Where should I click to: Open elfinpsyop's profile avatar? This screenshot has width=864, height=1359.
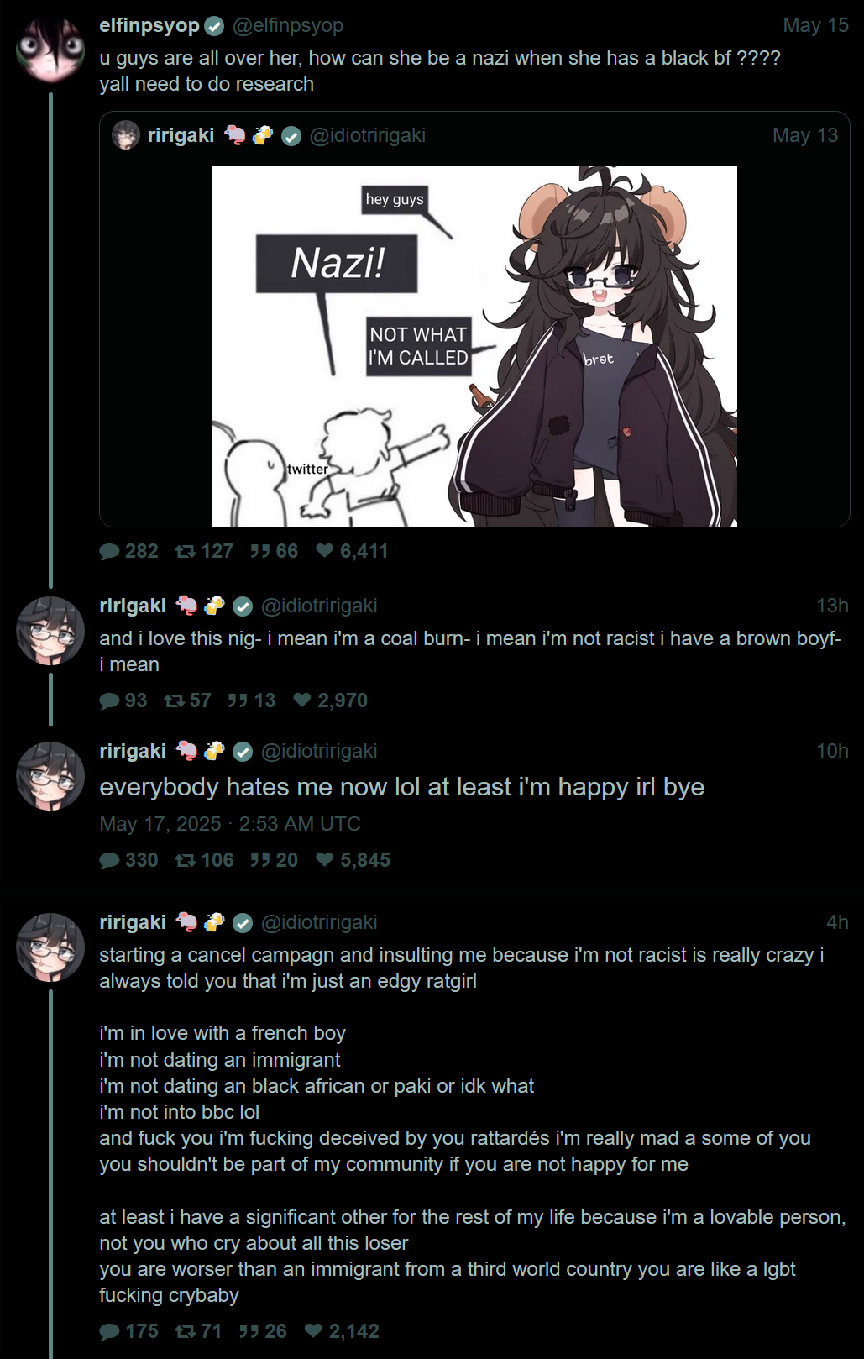pyautogui.click(x=50, y=49)
